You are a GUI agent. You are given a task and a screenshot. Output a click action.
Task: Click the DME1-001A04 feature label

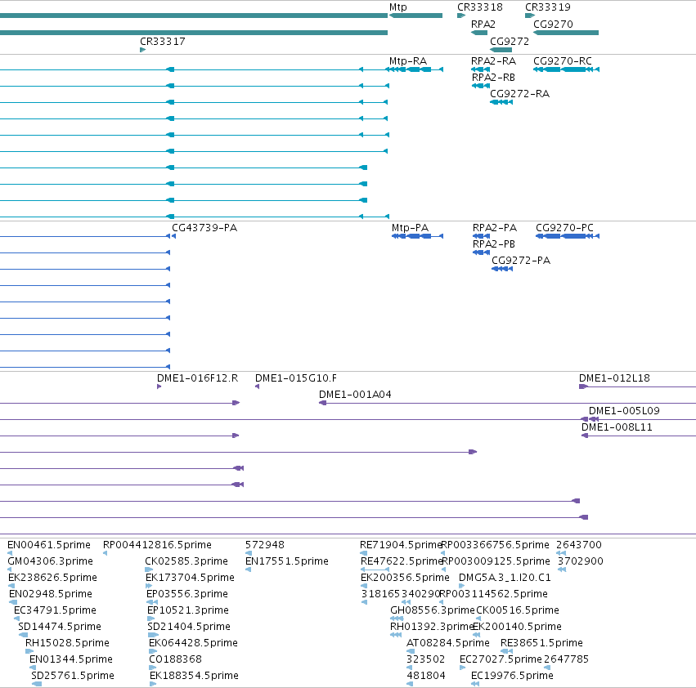click(355, 395)
